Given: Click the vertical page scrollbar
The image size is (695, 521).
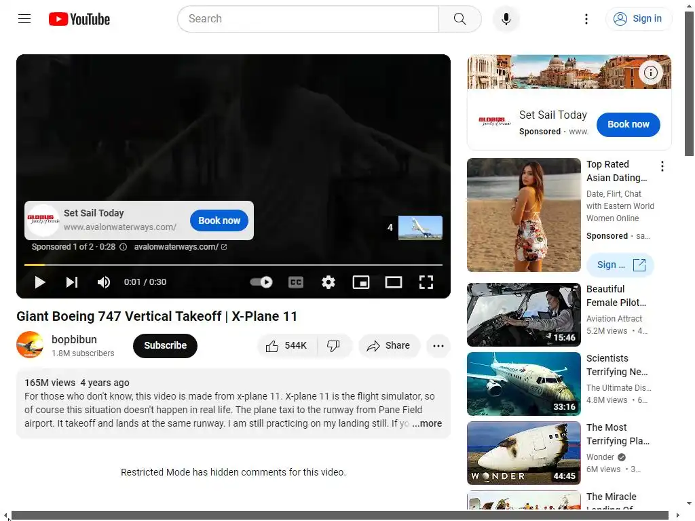Looking at the screenshot, I should [x=690, y=84].
